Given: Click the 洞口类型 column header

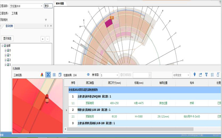Looking at the screenshot, I should 90,83.
